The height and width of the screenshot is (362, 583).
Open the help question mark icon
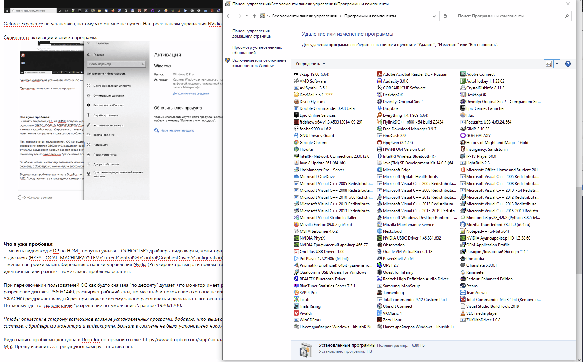tap(568, 64)
